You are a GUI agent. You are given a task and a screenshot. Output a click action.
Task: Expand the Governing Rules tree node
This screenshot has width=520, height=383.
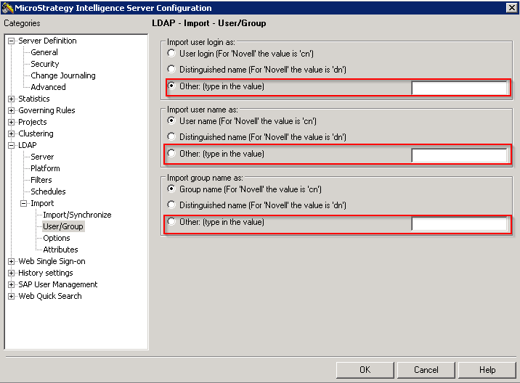12,111
